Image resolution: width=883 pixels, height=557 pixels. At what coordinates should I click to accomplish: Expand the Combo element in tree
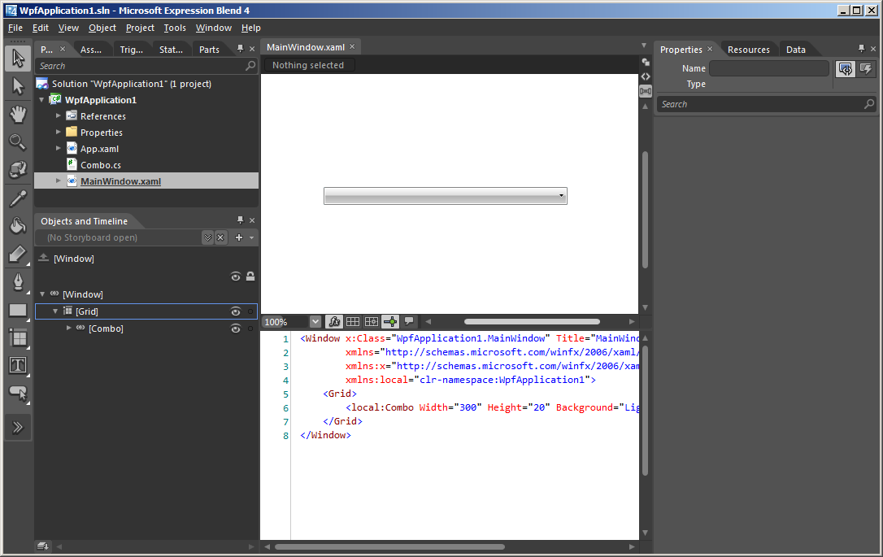[68, 329]
